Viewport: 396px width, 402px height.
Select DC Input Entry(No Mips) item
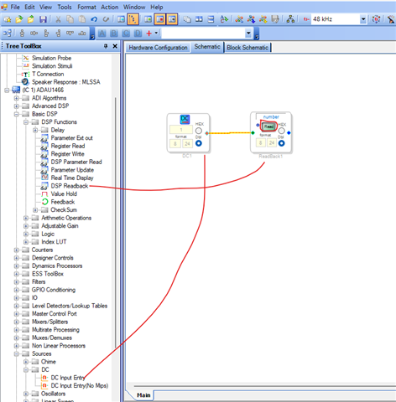[80, 386]
